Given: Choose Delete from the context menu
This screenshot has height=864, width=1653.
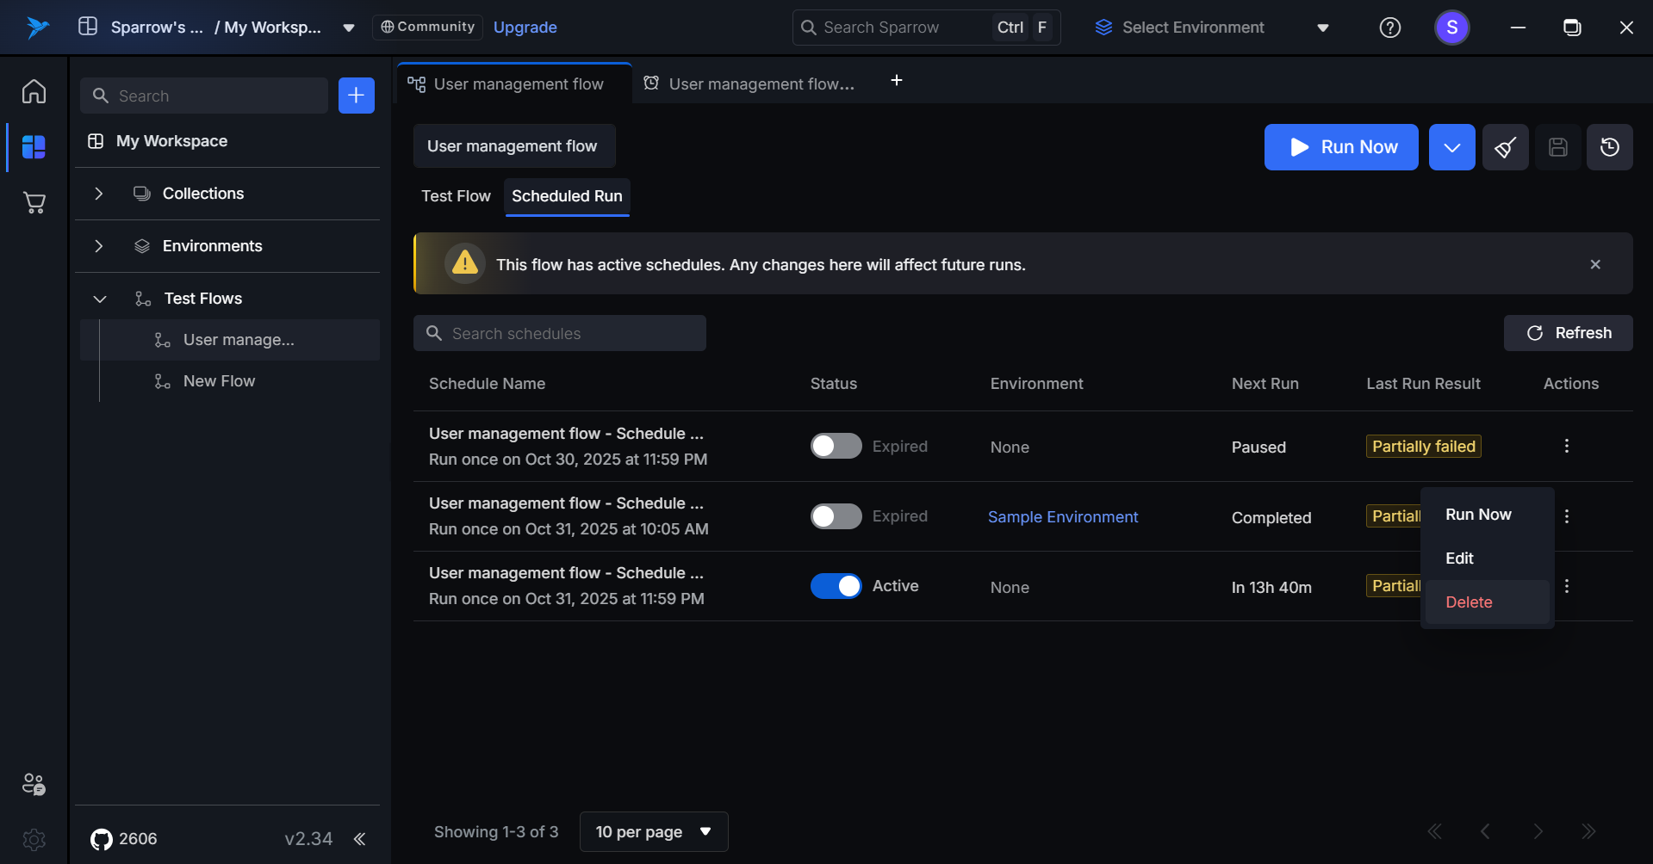Looking at the screenshot, I should (x=1469, y=602).
